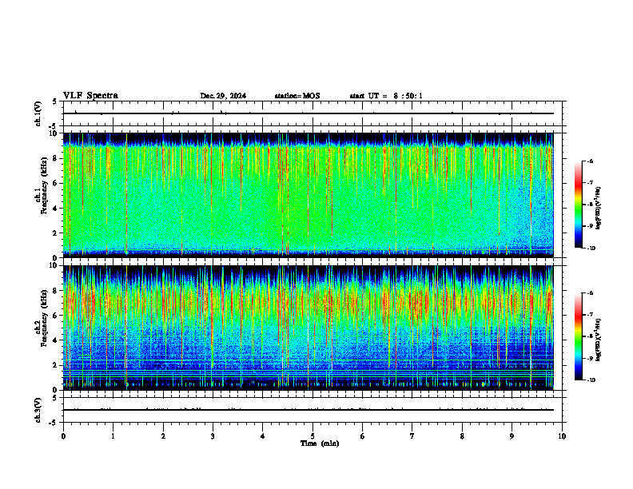Click the 'ch.3(V)' axis label

(38, 411)
